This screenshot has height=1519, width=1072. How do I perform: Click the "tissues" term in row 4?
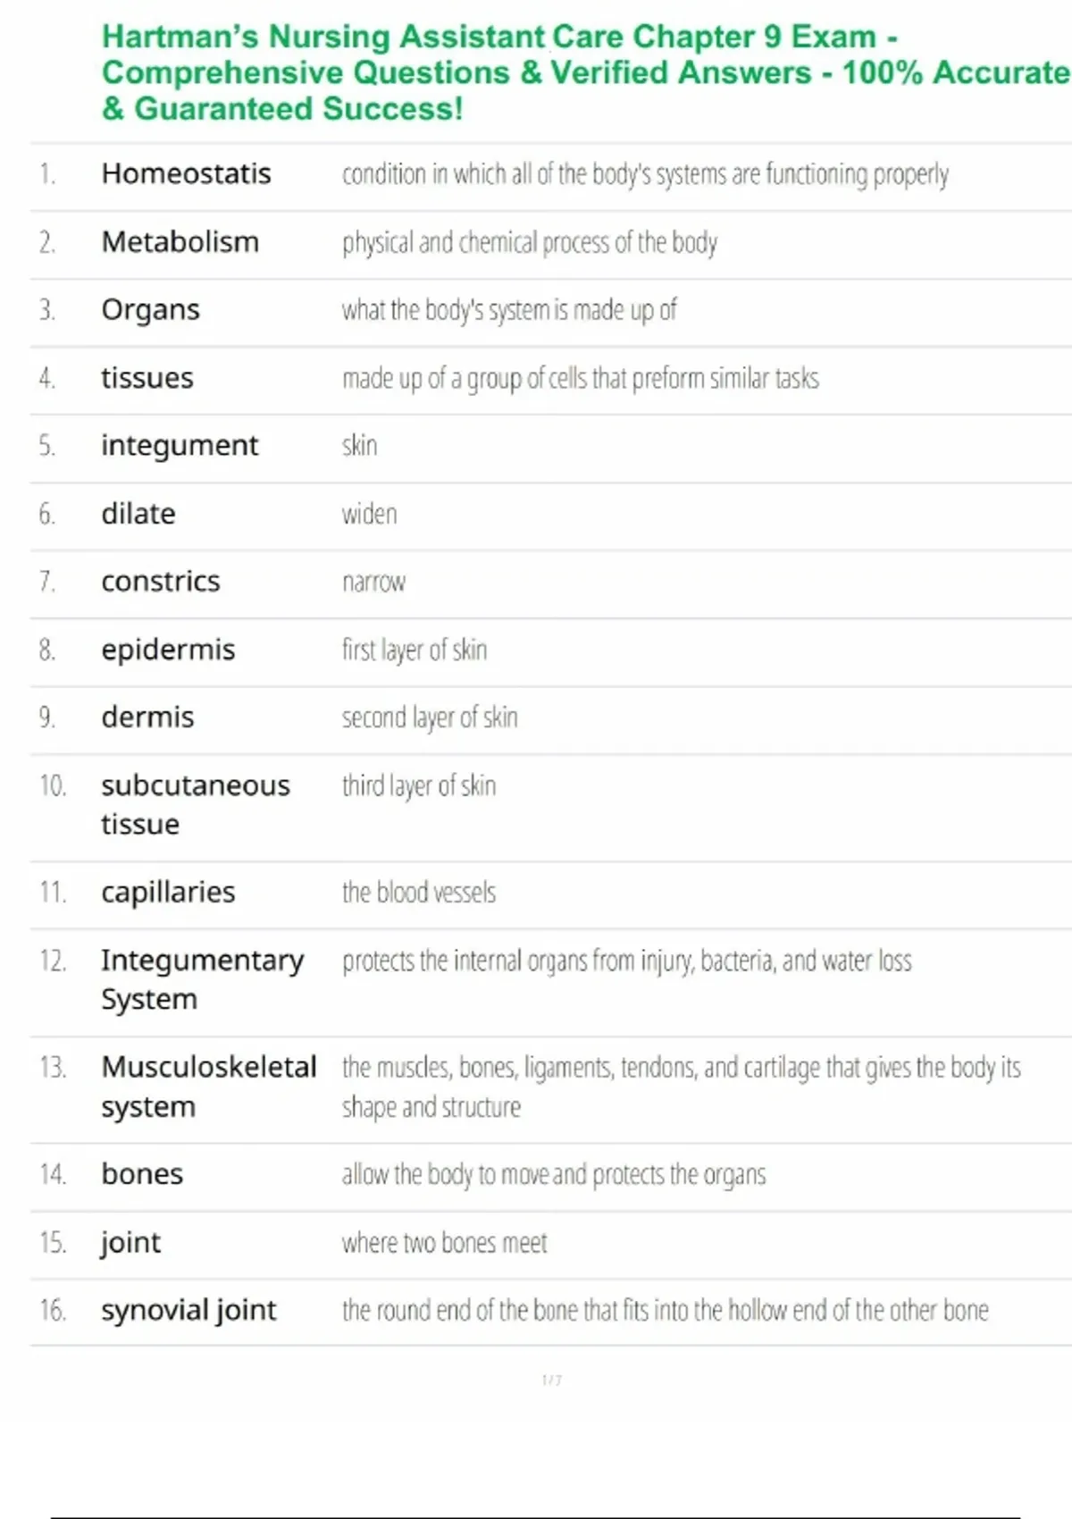147,378
